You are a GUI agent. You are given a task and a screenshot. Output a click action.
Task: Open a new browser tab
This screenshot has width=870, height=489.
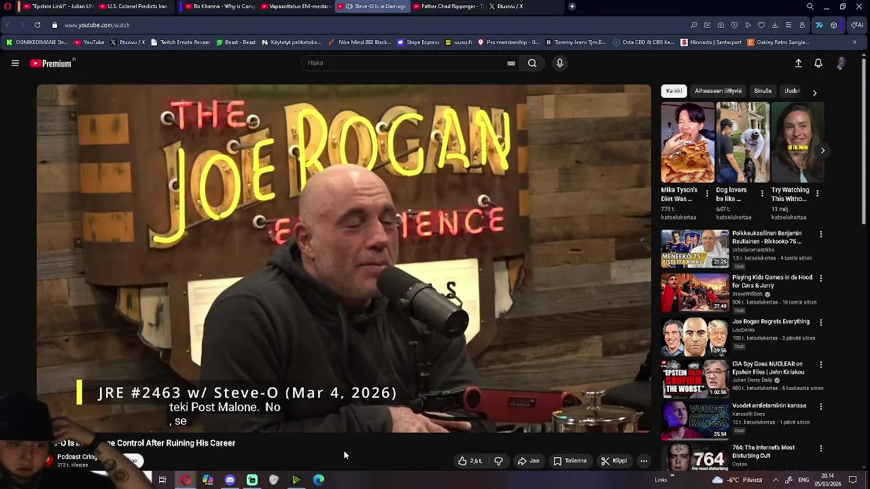tap(572, 6)
